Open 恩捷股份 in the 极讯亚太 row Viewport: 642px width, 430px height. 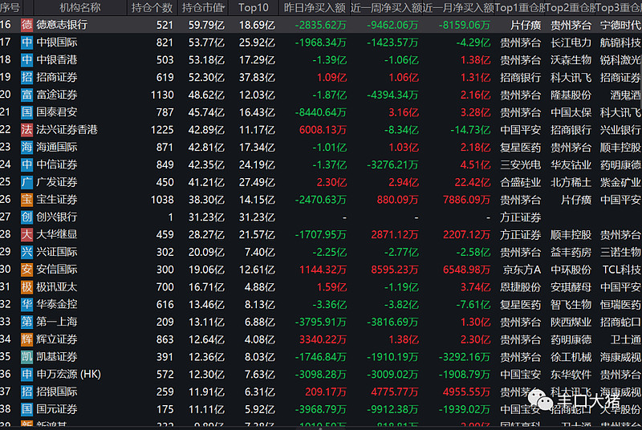point(520,287)
